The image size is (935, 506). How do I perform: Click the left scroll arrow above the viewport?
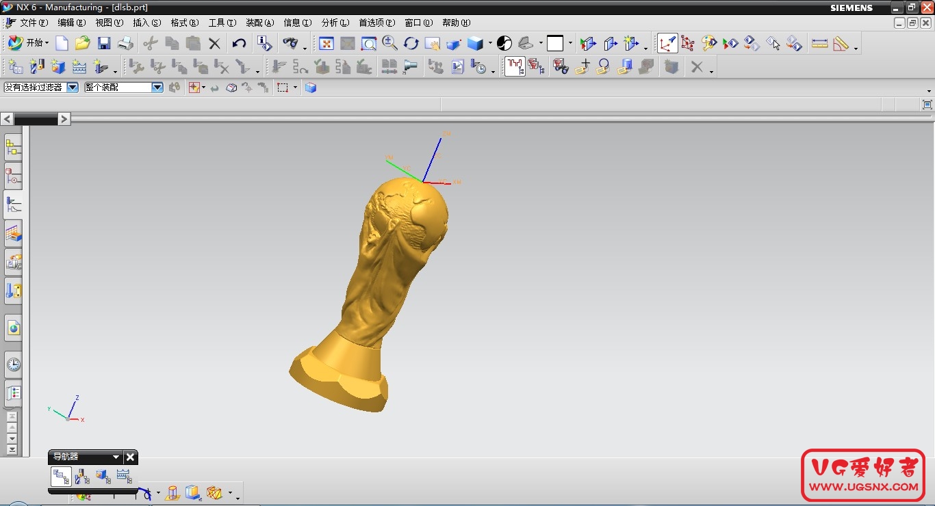point(7,119)
